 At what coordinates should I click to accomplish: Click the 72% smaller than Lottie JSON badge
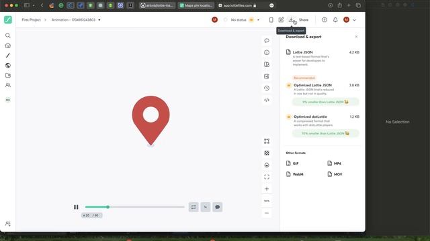click(325, 133)
